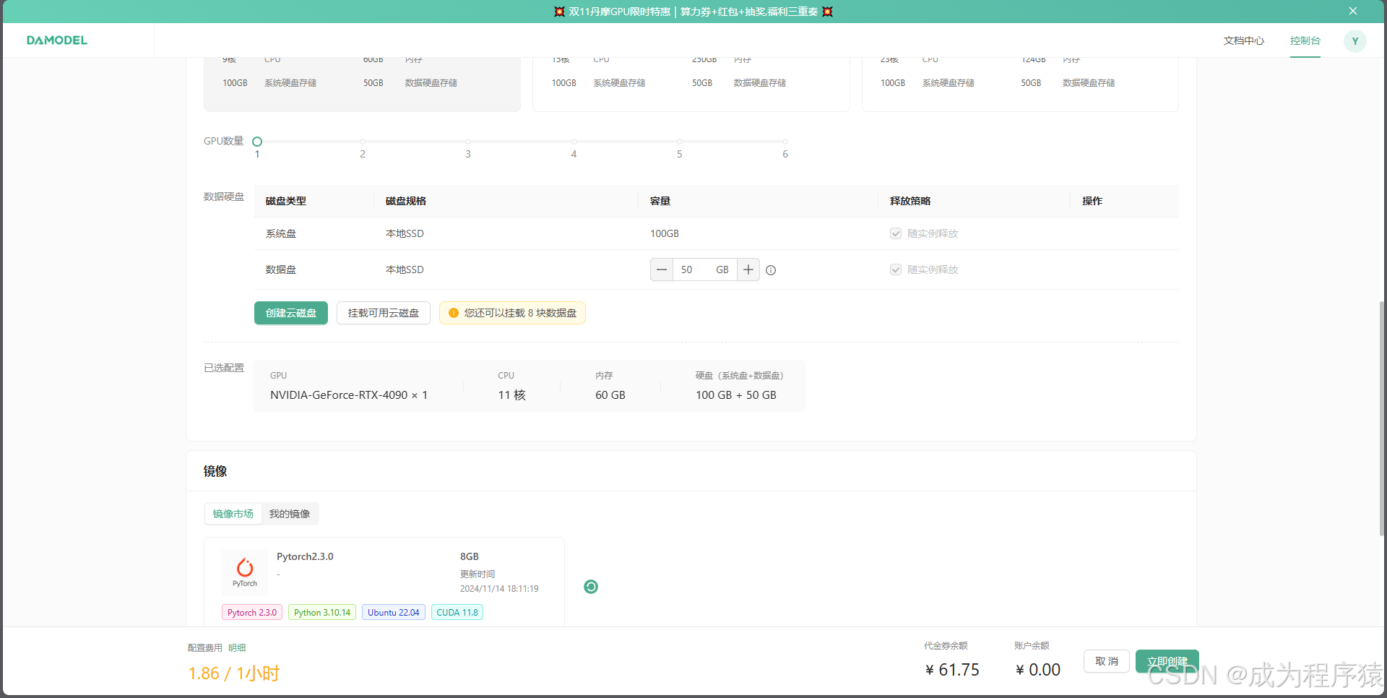Set GPU数量 slider to 3
This screenshot has width=1387, height=698.
tap(468, 142)
